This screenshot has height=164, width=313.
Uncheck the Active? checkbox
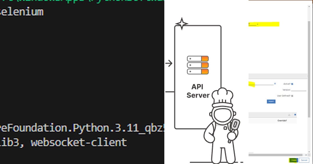coord(293,84)
